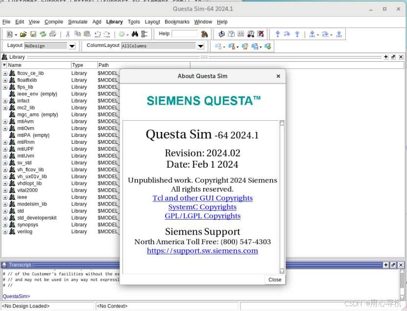Click the Cut scissors icon
407x311 pixels.
[x=68, y=34]
